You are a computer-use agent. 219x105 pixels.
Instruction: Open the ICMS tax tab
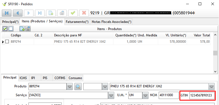23,78
